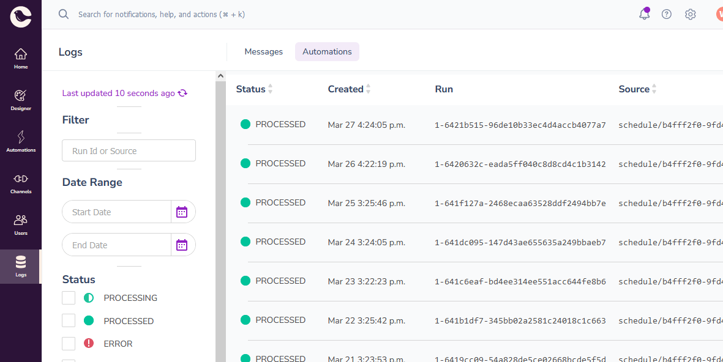
Task: Open the Users section
Action: [x=21, y=224]
